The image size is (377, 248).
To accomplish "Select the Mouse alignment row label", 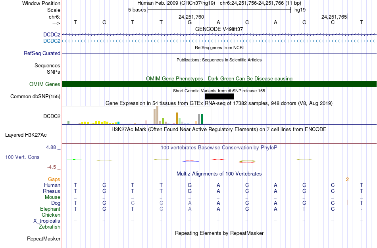I will (x=52, y=197).
